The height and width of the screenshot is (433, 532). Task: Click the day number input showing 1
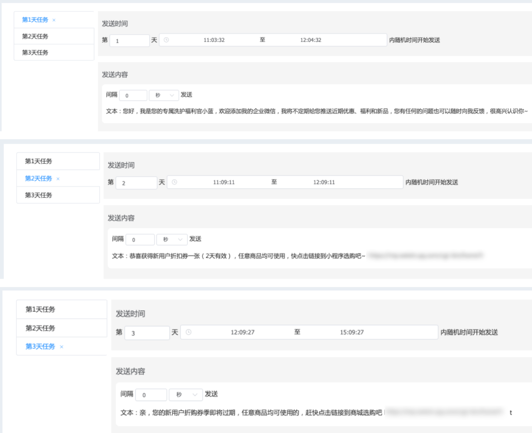coord(129,40)
